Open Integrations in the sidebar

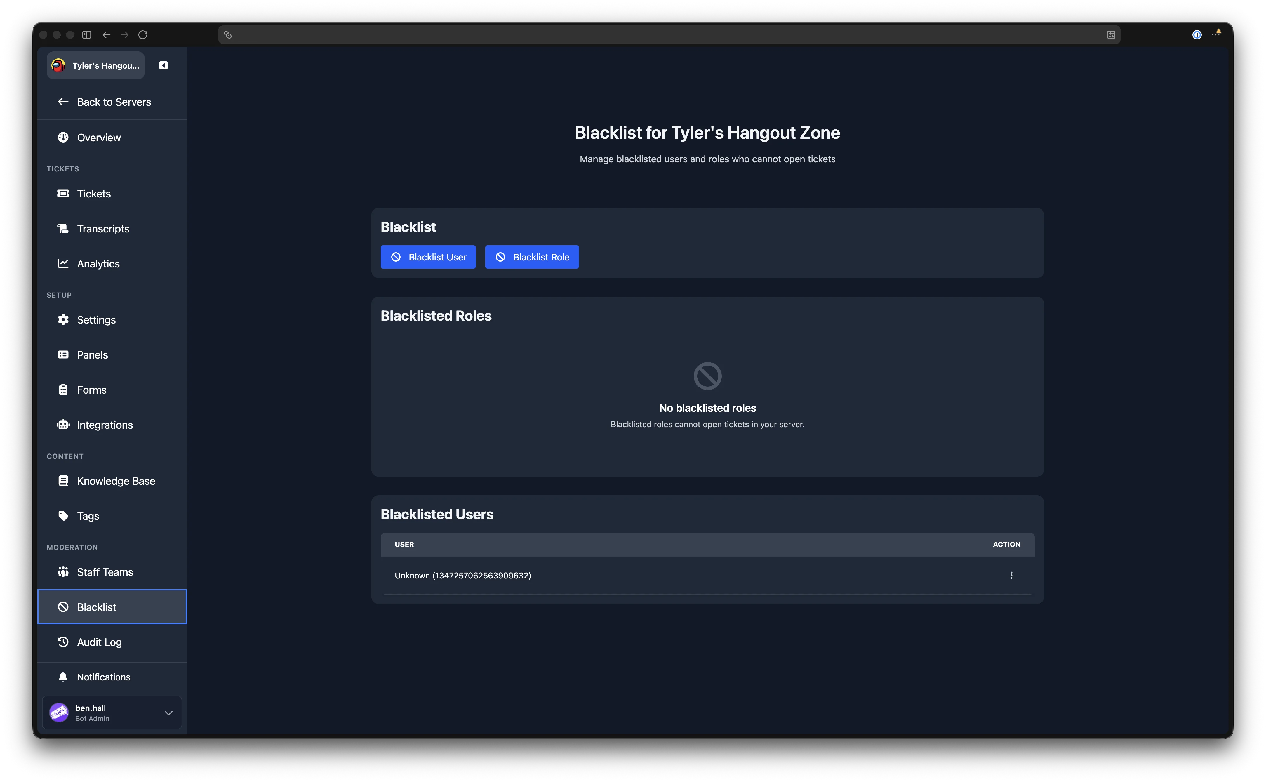(x=112, y=425)
